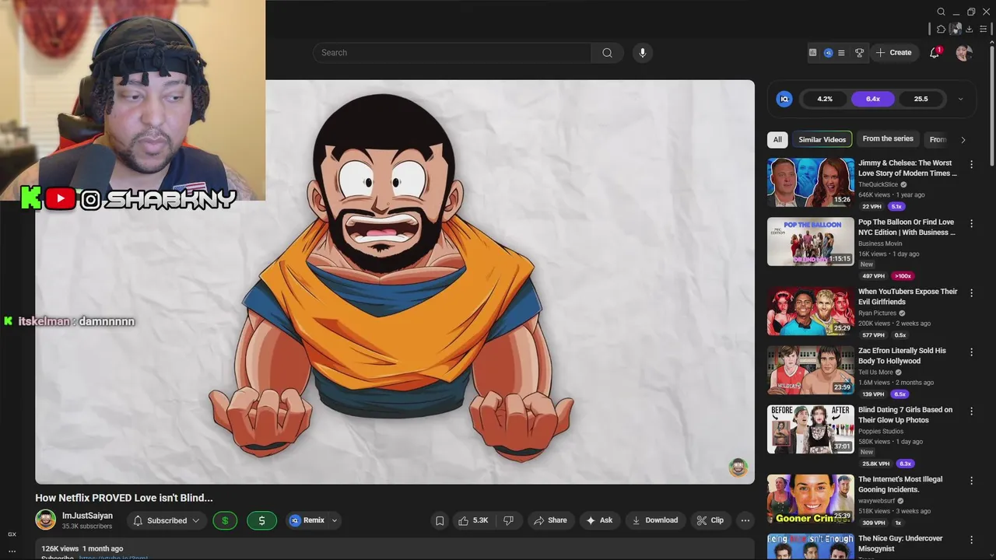The height and width of the screenshot is (560, 996).
Task: Open Gooner Crimes video thumbnail
Action: (x=810, y=499)
